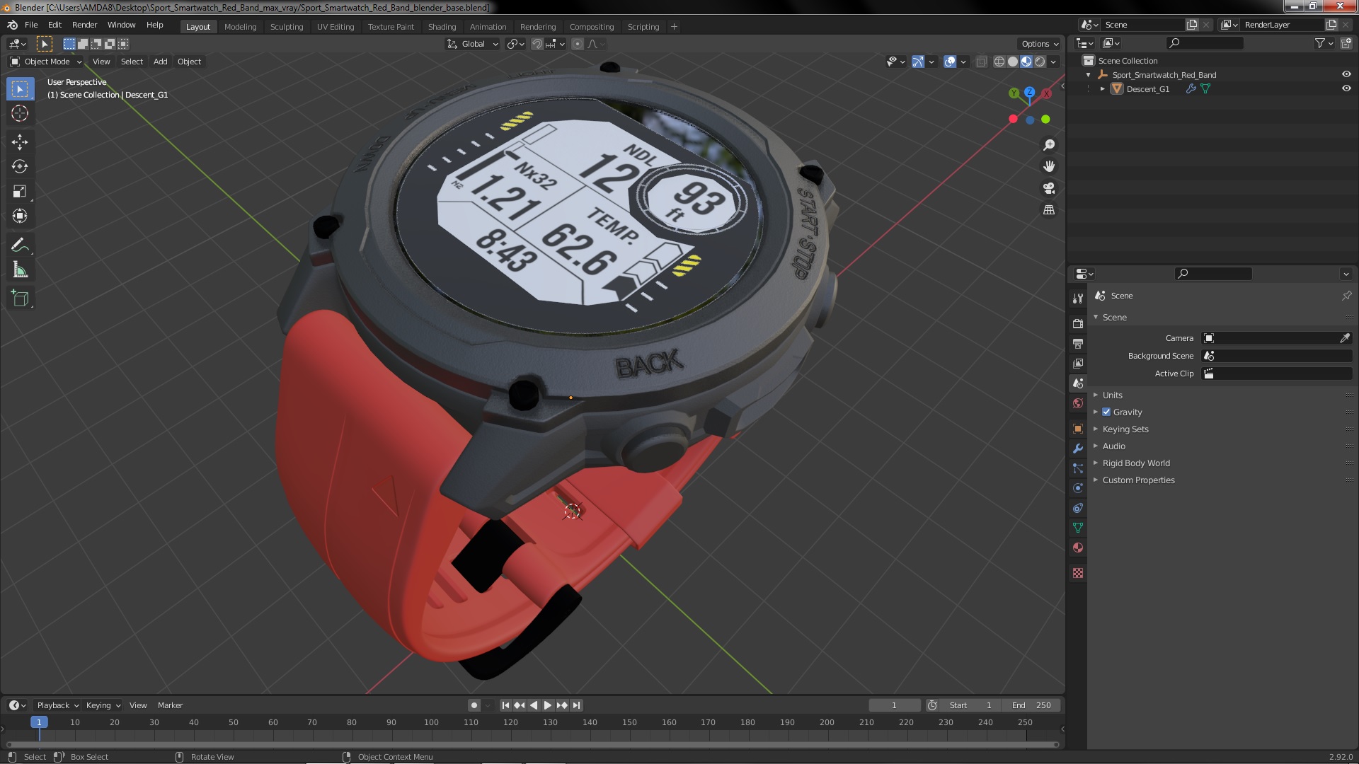
Task: Expand the Descent_G1 tree item
Action: pyautogui.click(x=1102, y=88)
